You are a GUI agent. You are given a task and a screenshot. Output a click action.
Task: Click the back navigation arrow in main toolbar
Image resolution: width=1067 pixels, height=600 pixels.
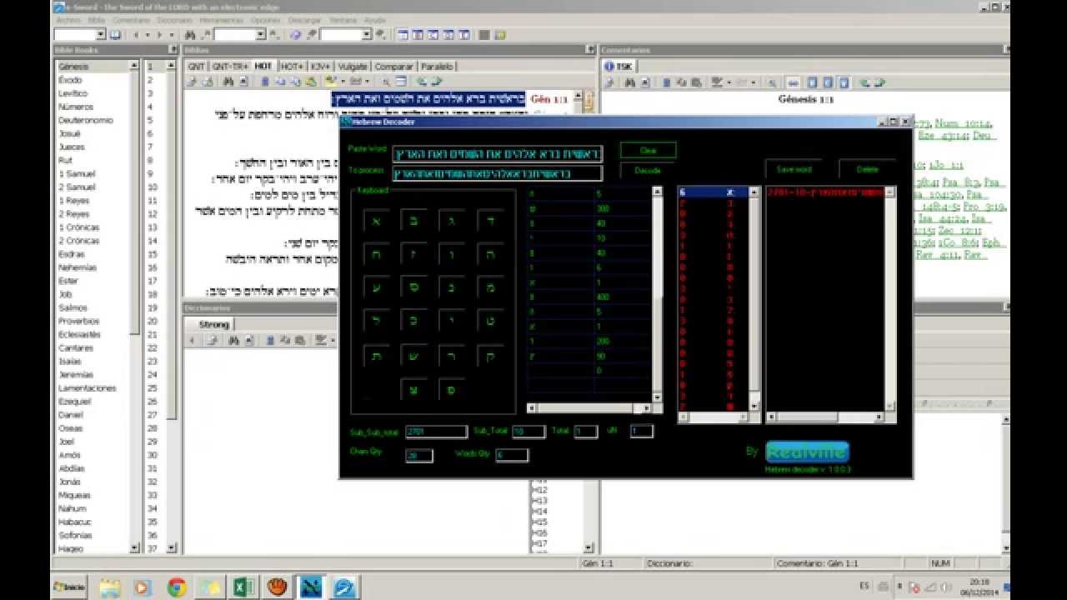pyautogui.click(x=136, y=35)
